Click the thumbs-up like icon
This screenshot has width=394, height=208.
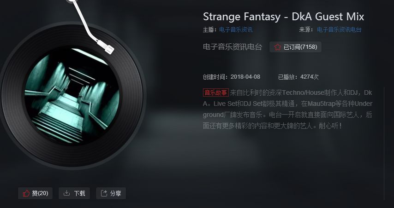26,193
